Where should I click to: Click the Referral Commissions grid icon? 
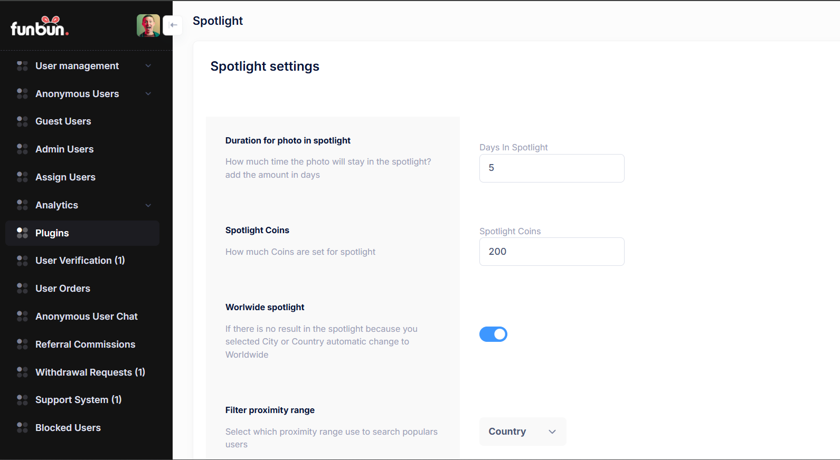22,344
